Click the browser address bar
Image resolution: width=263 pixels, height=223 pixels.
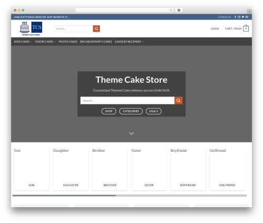[125, 10]
